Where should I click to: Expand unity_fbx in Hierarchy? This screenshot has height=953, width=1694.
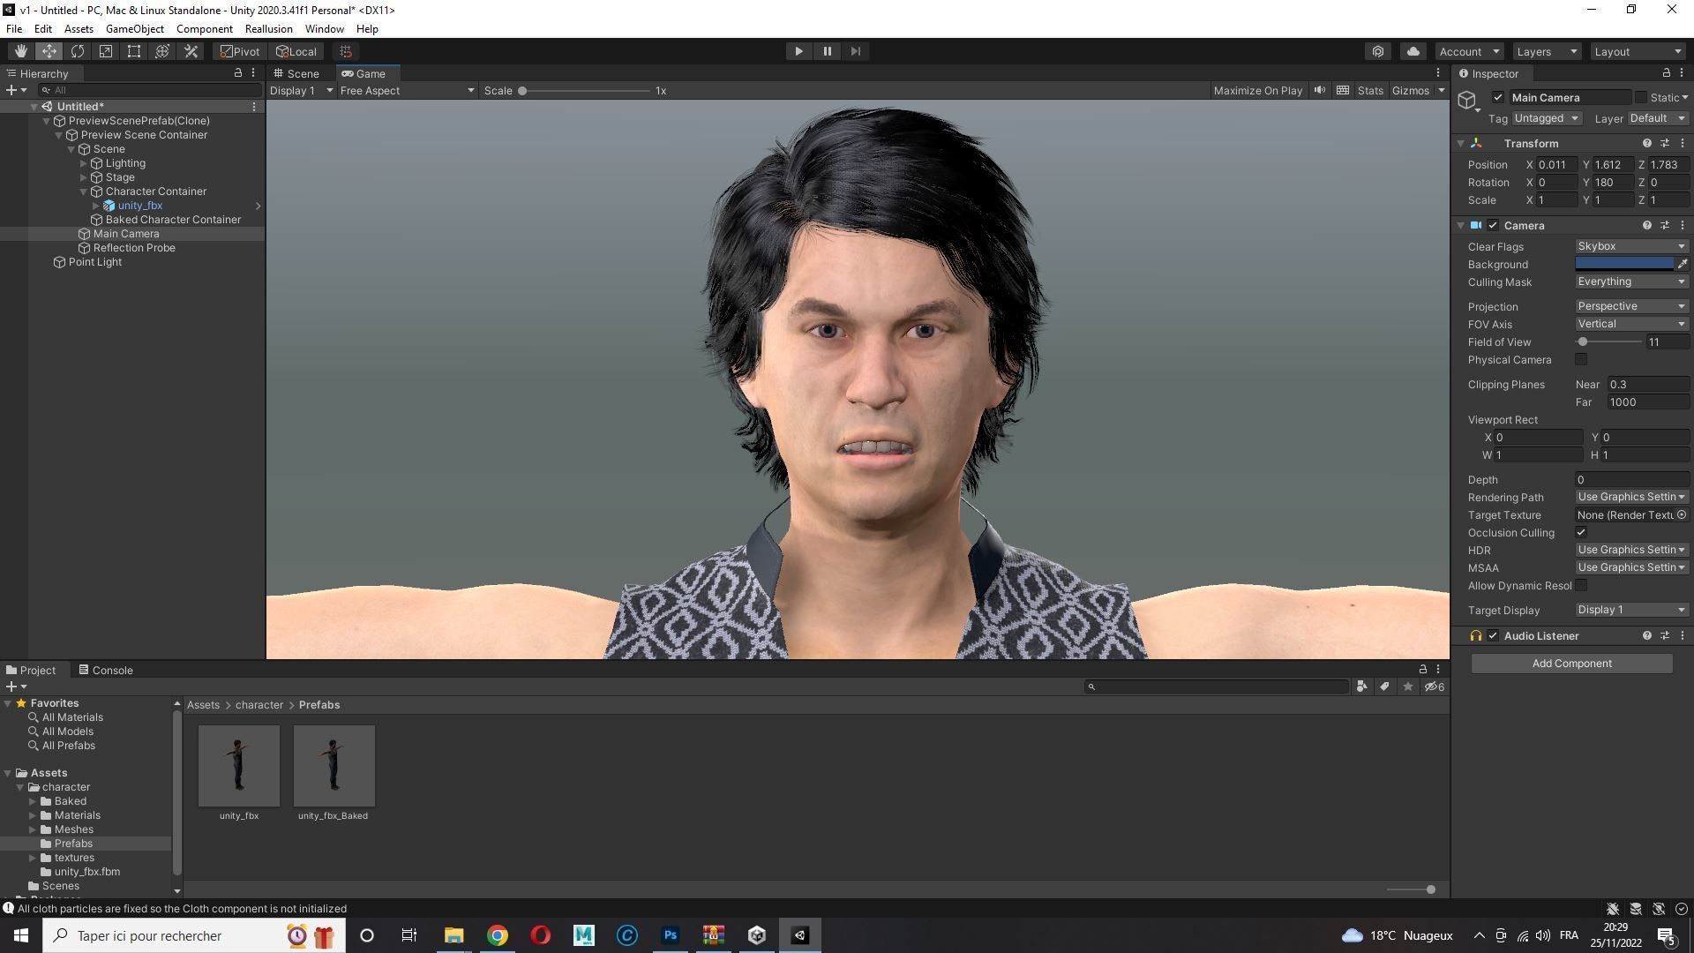pyautogui.click(x=96, y=206)
